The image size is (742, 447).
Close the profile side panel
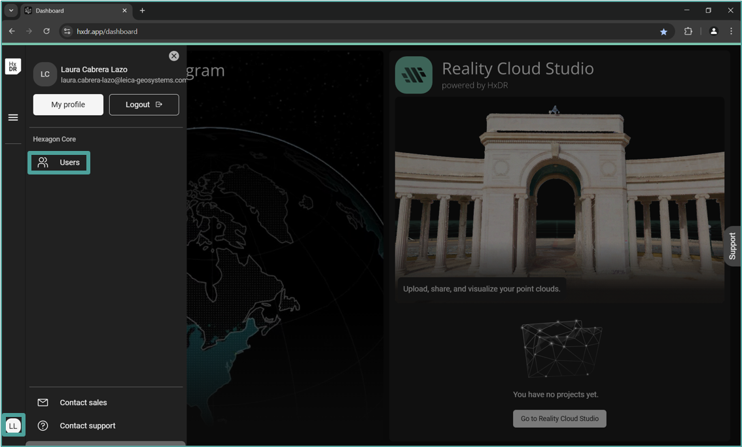point(173,56)
